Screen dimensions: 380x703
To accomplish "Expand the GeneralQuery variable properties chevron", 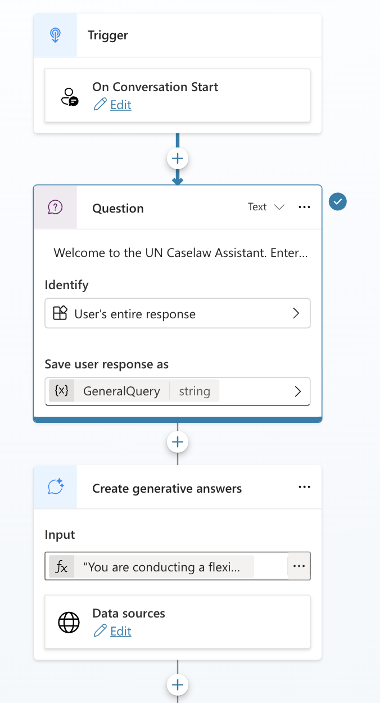I will click(x=298, y=391).
